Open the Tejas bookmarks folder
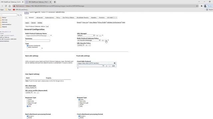This screenshot has height=119, width=213. click(x=8, y=10)
